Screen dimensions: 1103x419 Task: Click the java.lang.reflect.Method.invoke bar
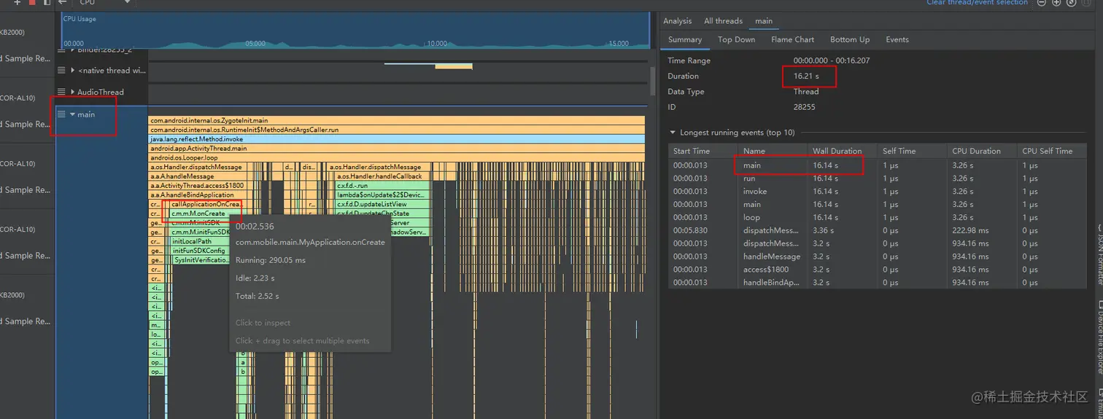(397, 139)
